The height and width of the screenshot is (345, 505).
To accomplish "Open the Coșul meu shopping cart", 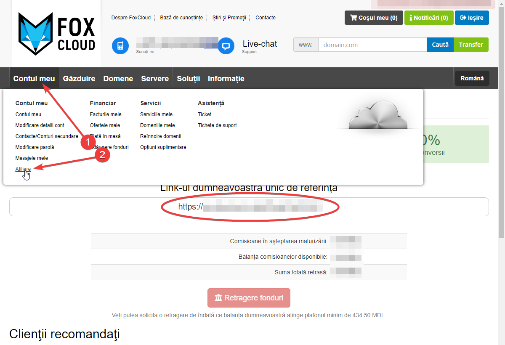I will tap(374, 18).
